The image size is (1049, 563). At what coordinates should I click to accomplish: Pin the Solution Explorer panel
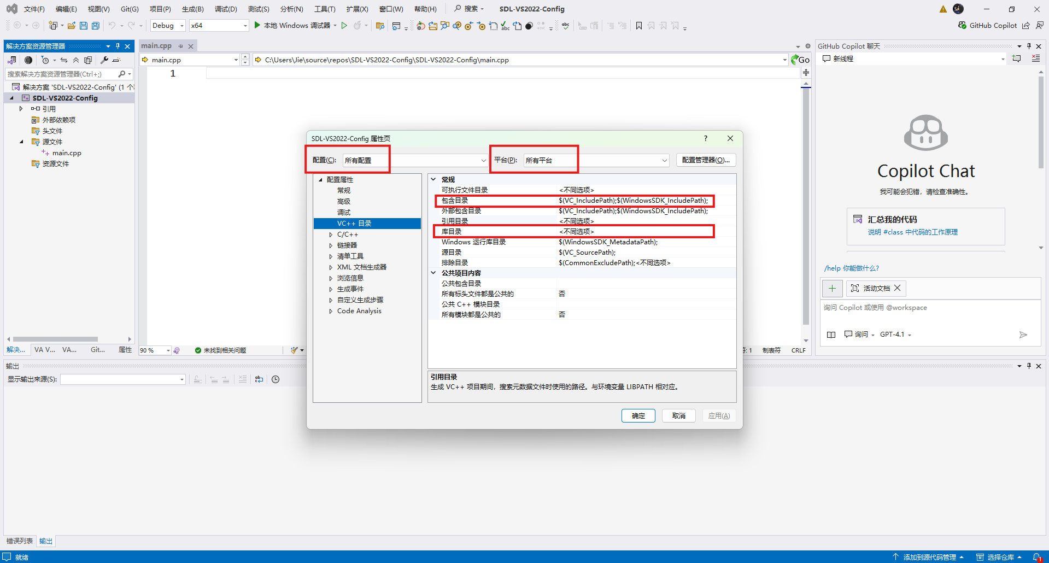(x=118, y=46)
